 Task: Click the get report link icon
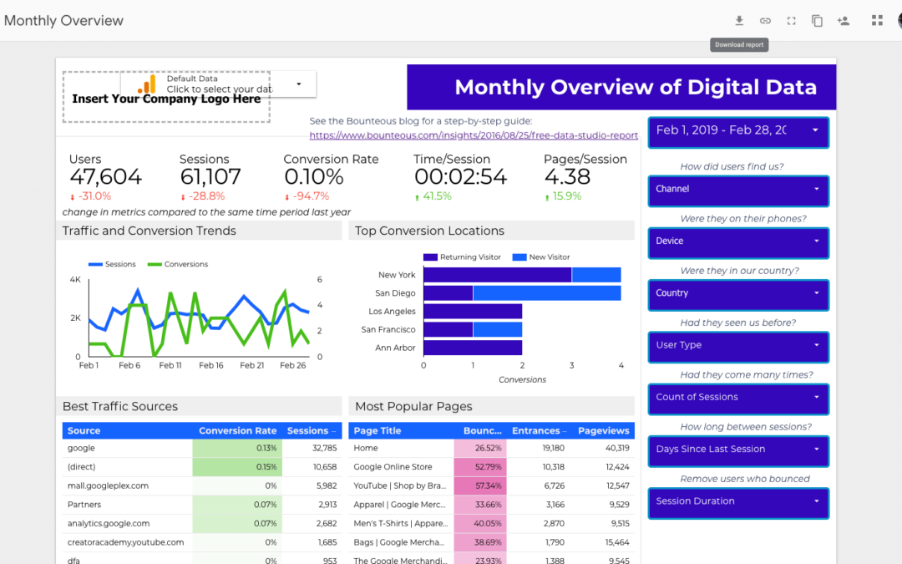click(x=765, y=21)
